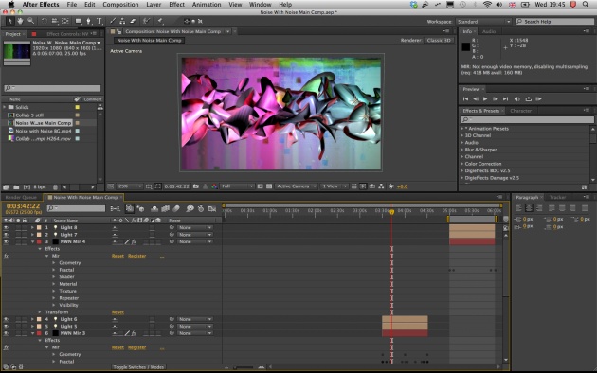Hide the NWN Mir 4 layer
Image resolution: width=597 pixels, height=373 pixels.
(x=6, y=241)
